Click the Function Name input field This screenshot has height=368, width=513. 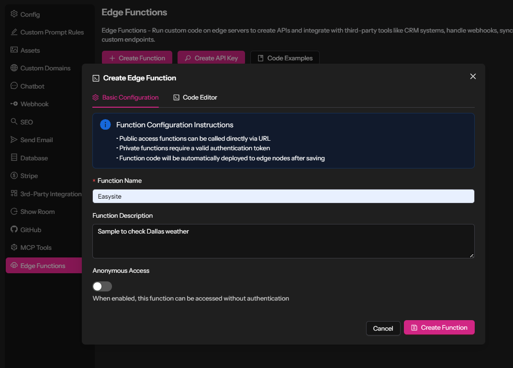coord(283,196)
